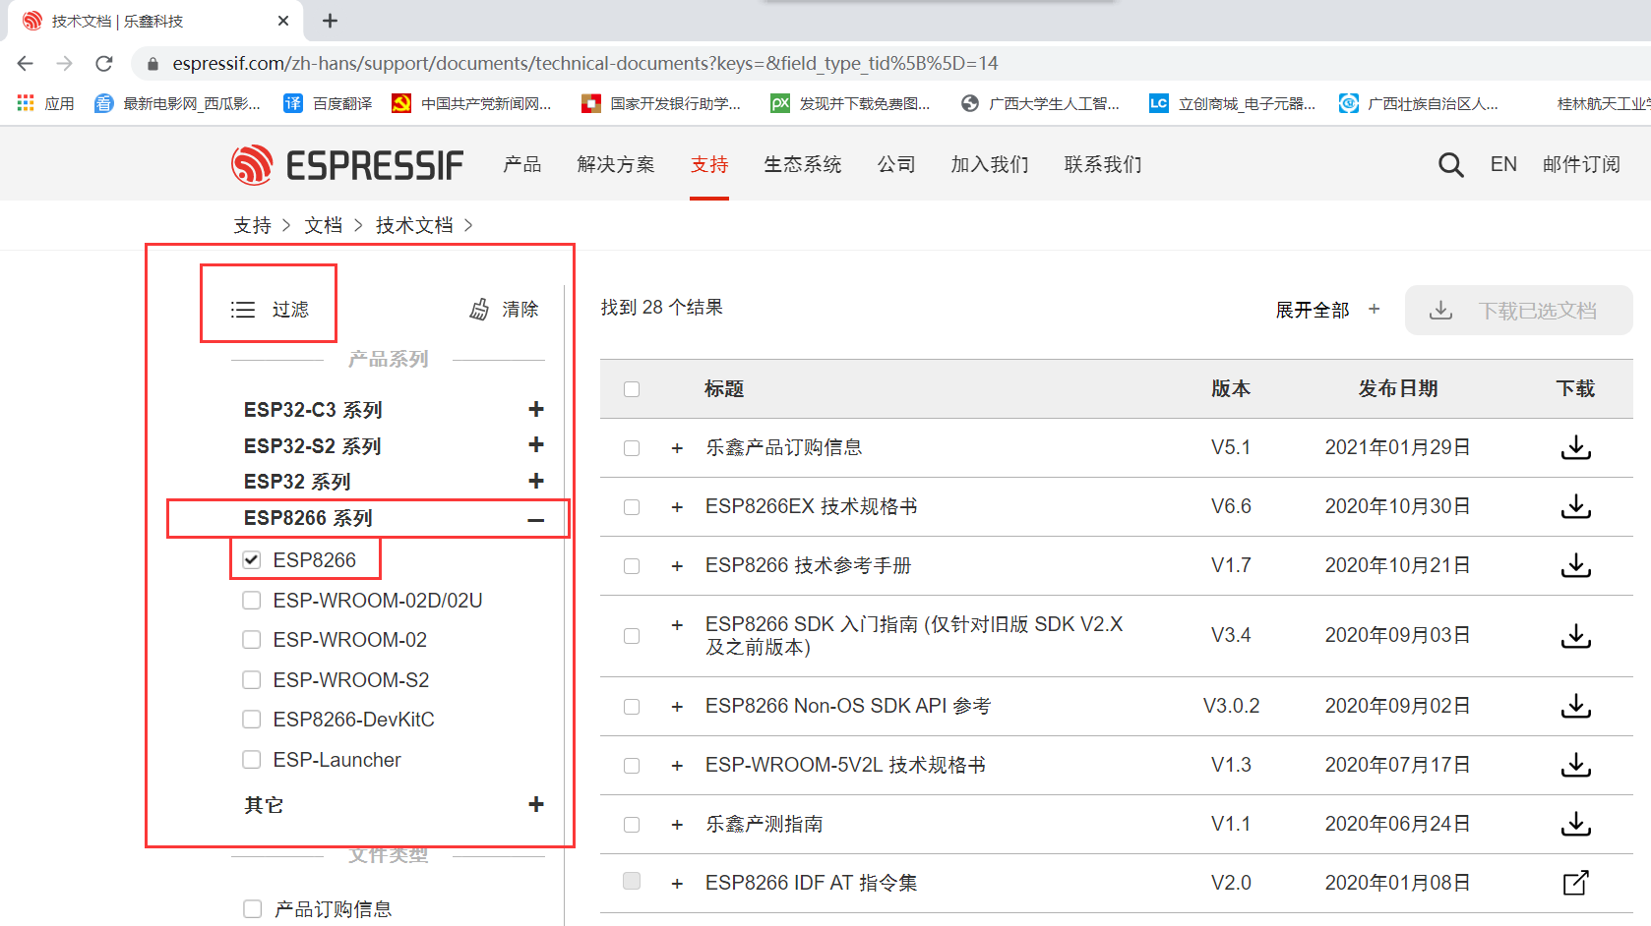Check the ESP-WROOM-S2 filter
The height and width of the screenshot is (926, 1651).
pos(252,680)
